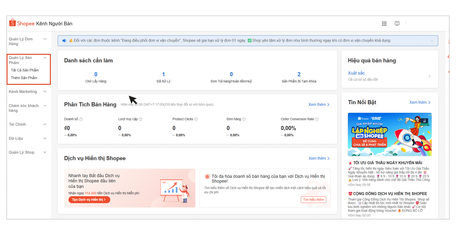Click the Order Conversion Rate help icon
456x235 pixels.
(x=317, y=119)
